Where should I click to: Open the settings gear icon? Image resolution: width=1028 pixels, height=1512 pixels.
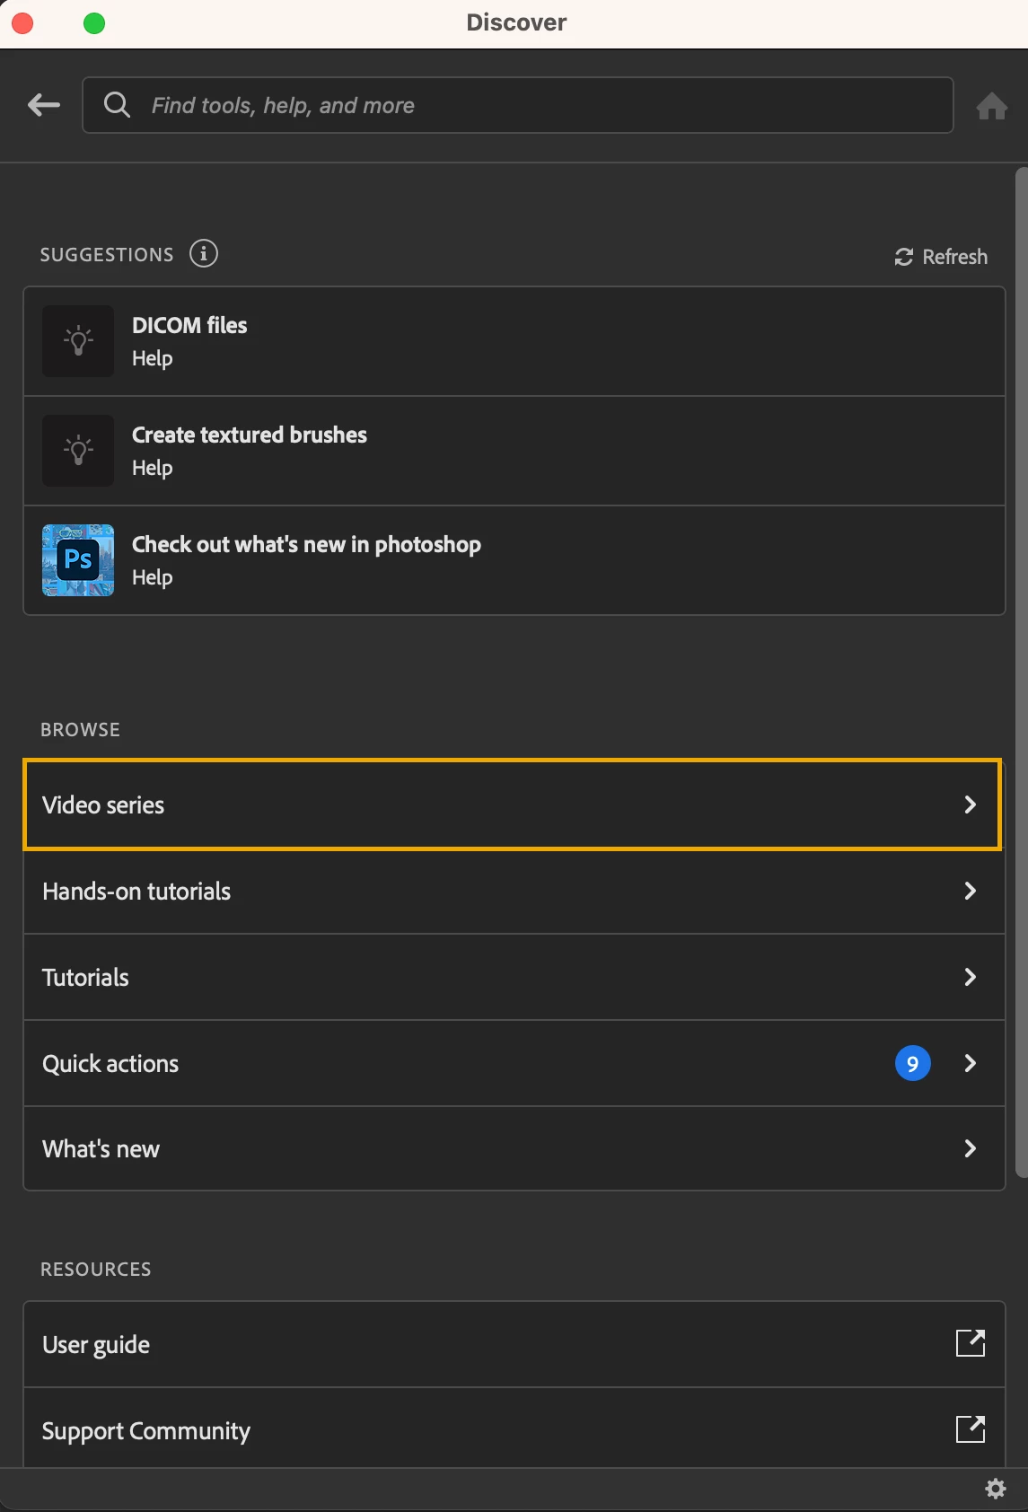[996, 1489]
